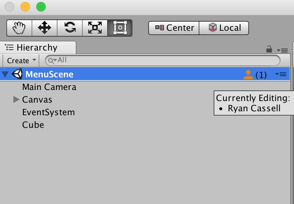Select the Rotate tool
This screenshot has height=204, width=294.
70,28
